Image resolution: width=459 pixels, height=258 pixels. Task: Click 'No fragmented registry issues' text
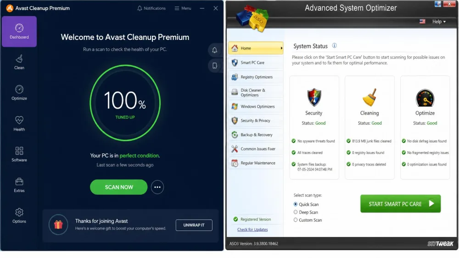428,153
